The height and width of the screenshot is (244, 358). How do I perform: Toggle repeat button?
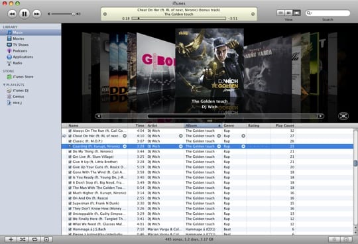[34, 239]
